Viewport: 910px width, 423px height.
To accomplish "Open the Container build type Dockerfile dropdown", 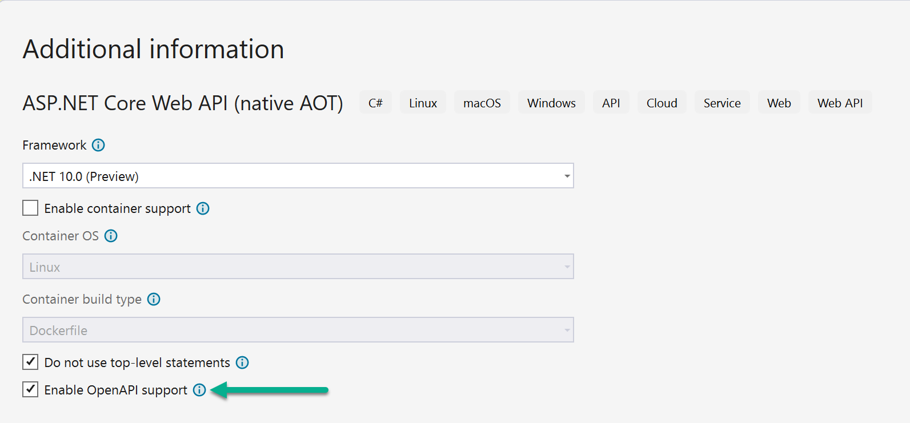I will click(x=298, y=330).
